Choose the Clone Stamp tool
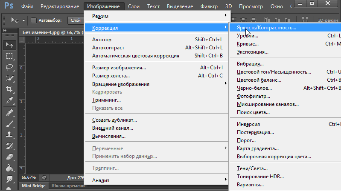Screen dimensions: 341x191 9,135
